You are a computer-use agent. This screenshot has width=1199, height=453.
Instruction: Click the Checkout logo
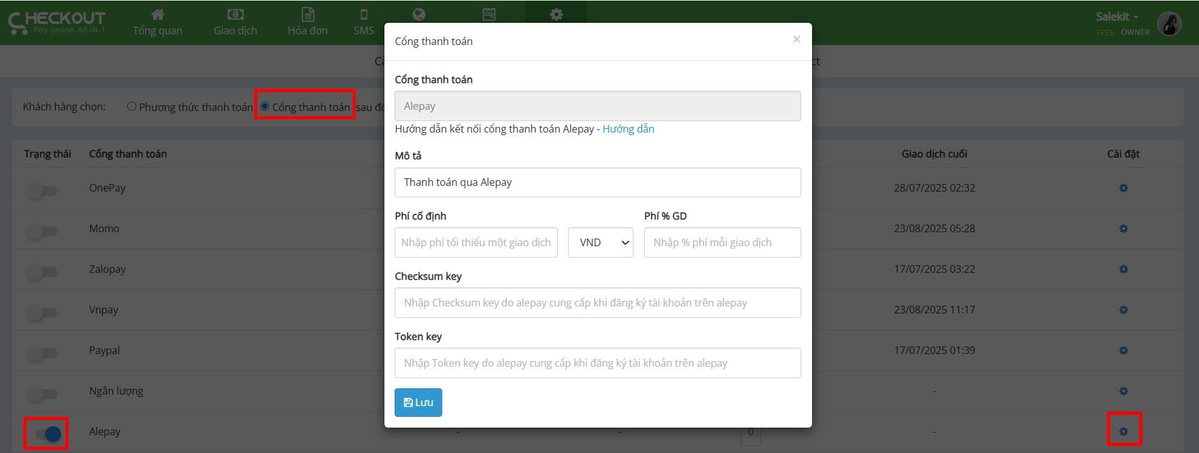[x=57, y=22]
